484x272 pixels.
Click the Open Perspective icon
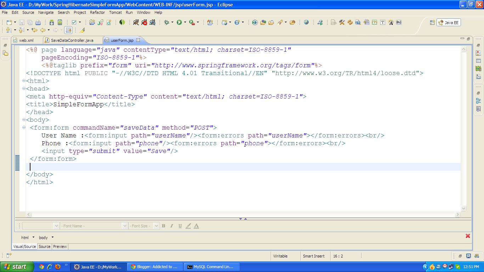432,22
